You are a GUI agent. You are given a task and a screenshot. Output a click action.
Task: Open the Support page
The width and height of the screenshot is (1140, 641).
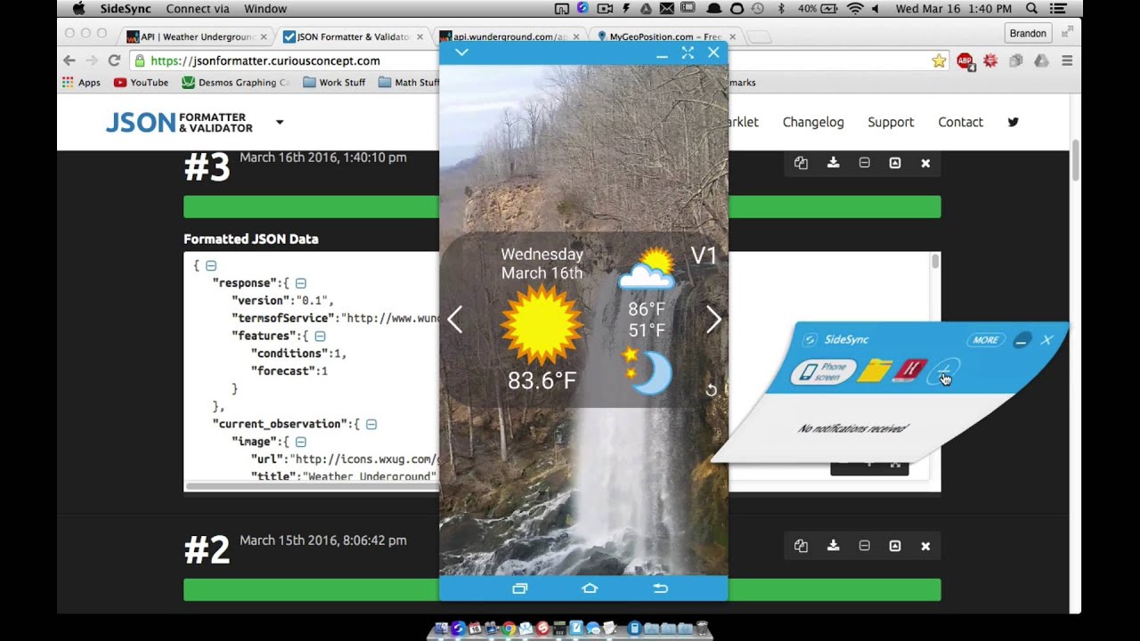[x=891, y=122]
